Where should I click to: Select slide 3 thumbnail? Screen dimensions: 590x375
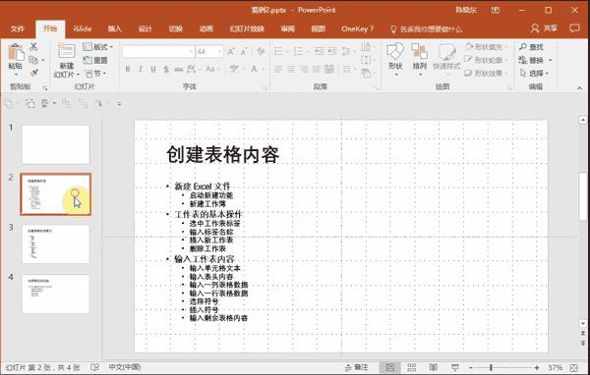tap(56, 243)
